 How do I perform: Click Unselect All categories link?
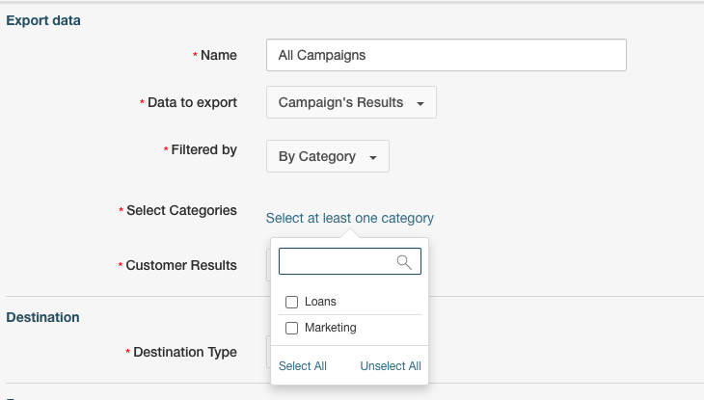tap(391, 366)
